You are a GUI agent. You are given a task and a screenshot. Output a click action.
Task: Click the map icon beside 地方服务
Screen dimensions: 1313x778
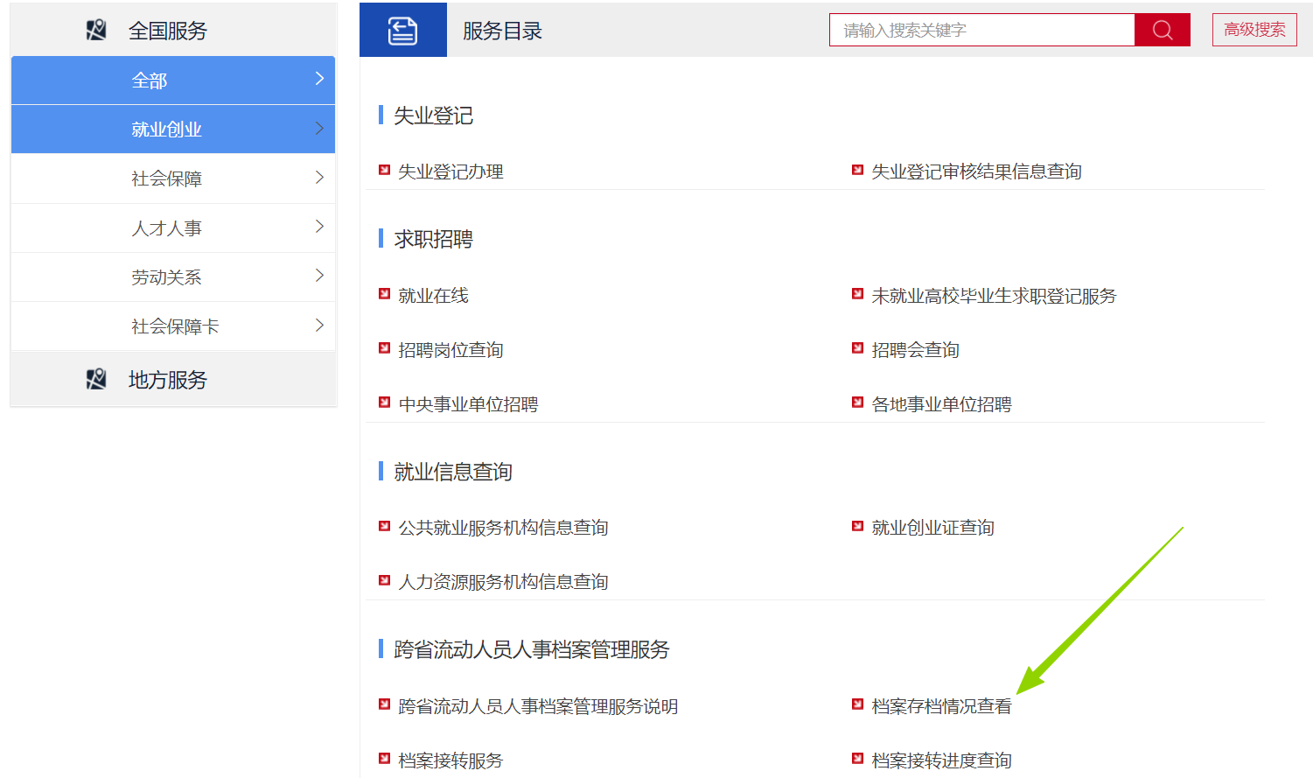[x=96, y=380]
